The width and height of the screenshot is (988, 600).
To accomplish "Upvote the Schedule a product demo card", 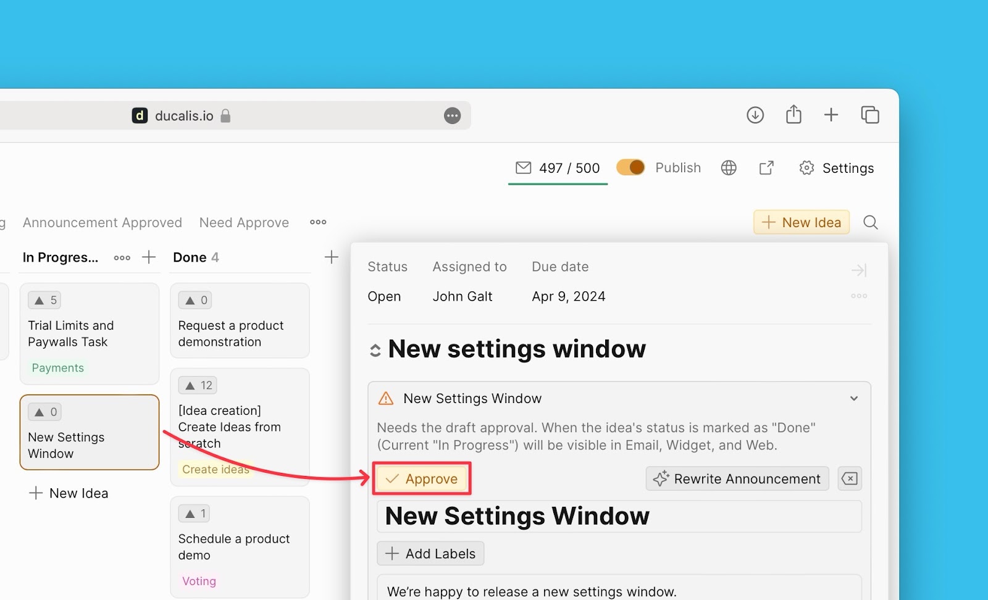I will pos(195,514).
